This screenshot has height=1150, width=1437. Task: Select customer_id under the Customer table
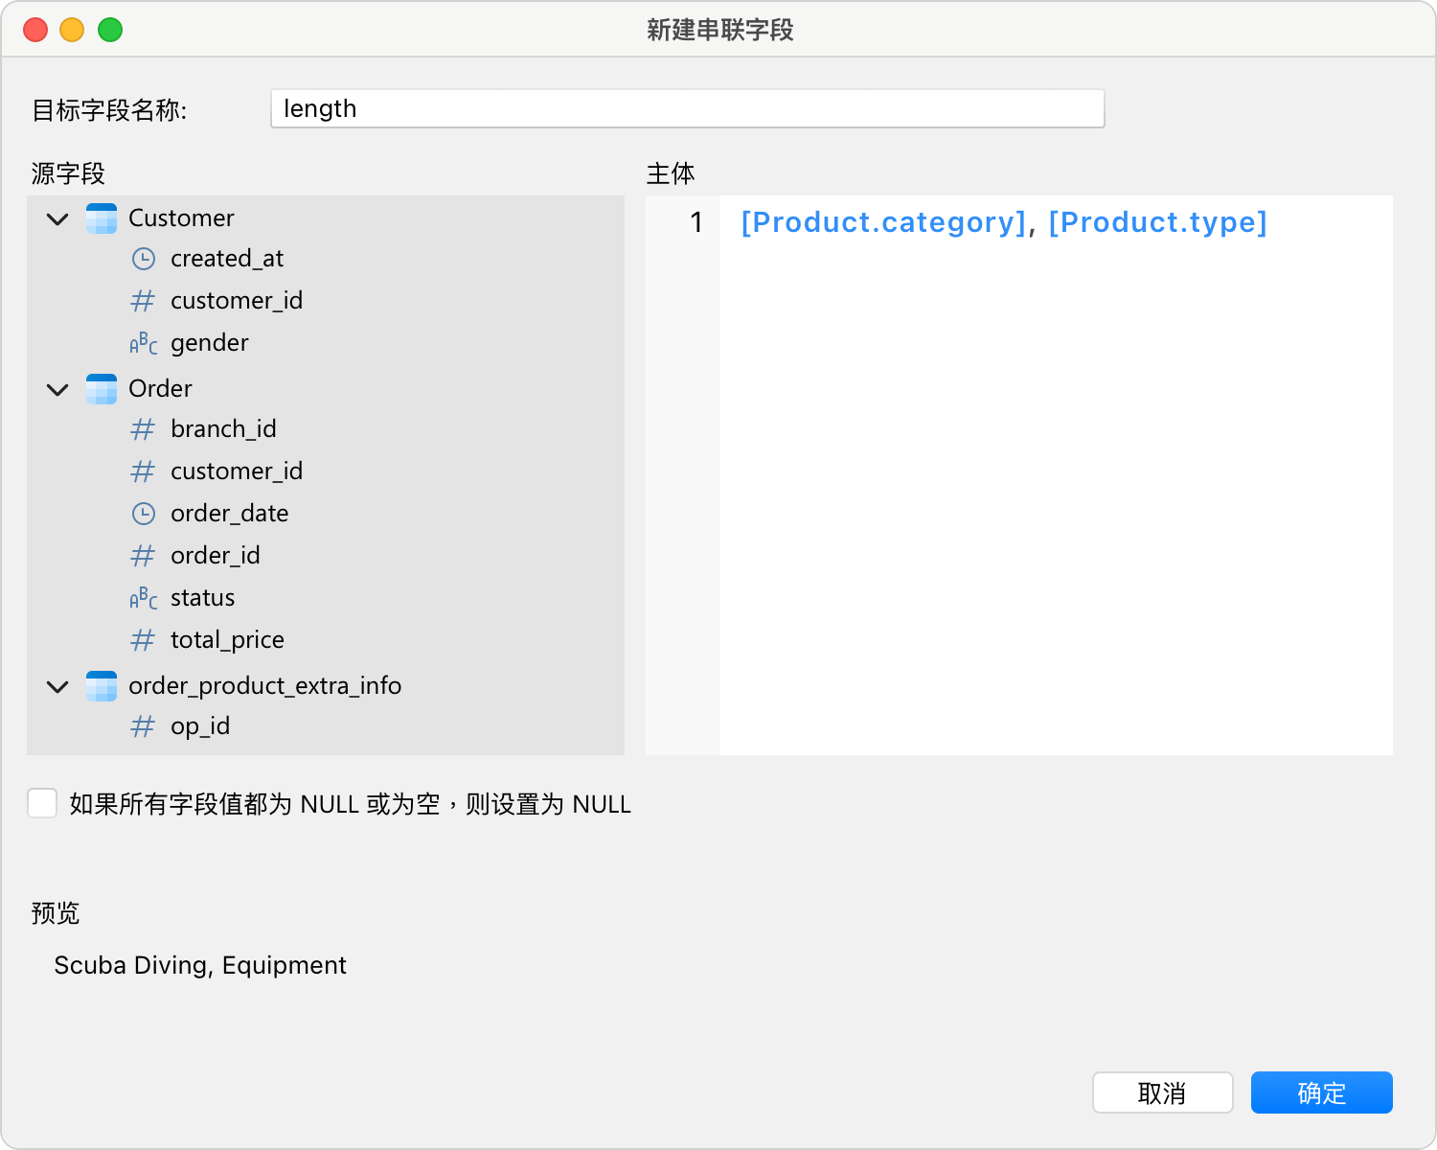click(x=237, y=301)
